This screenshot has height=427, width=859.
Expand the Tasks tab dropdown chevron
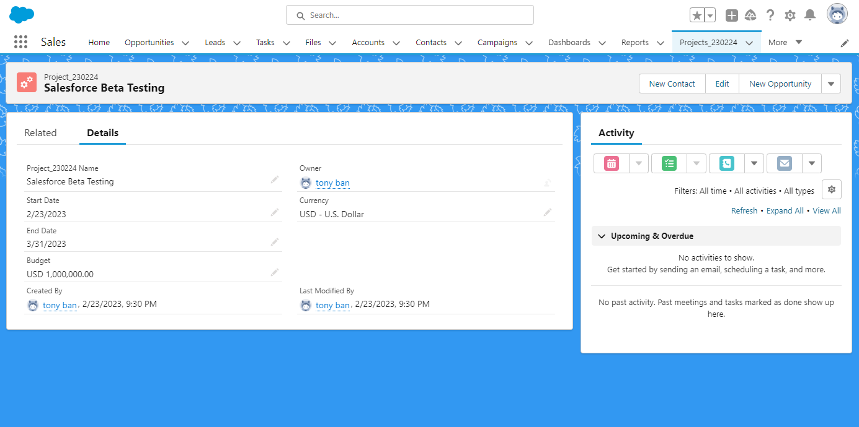(x=287, y=43)
